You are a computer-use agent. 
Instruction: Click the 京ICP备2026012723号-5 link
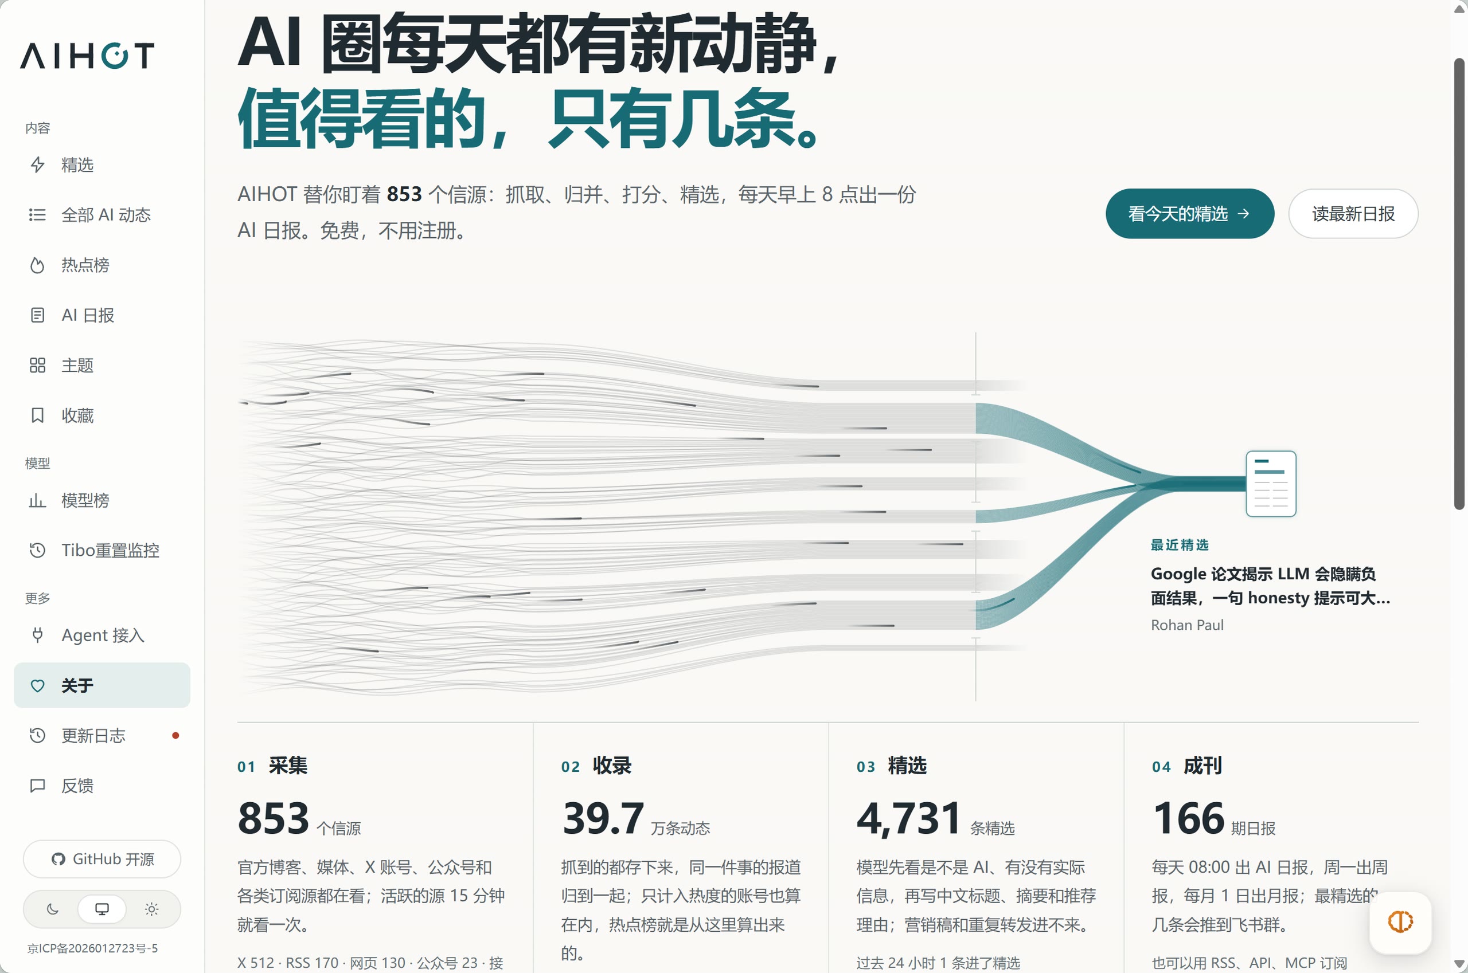[92, 948]
